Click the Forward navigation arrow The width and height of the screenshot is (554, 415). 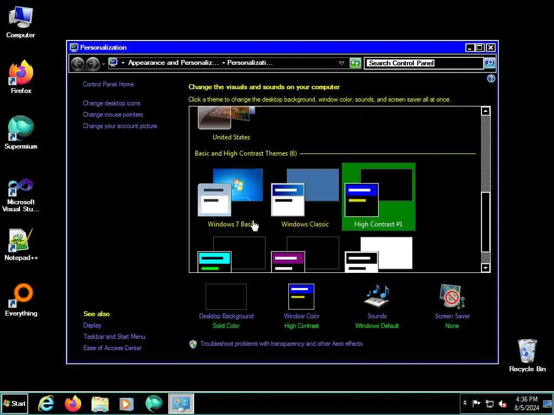click(x=93, y=64)
